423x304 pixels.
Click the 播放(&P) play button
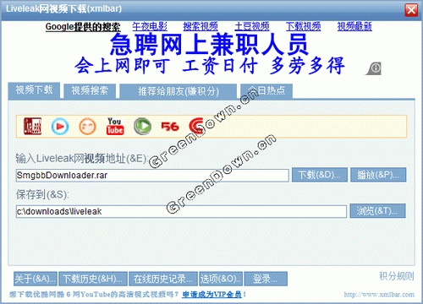378,175
